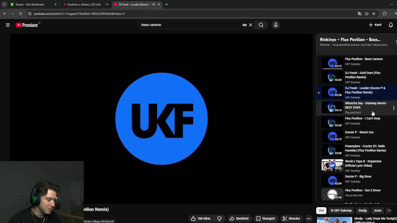Viewport: 397px width, 223px height.
Task: Open Dopamine lyric video thumbnail
Action: [332, 165]
